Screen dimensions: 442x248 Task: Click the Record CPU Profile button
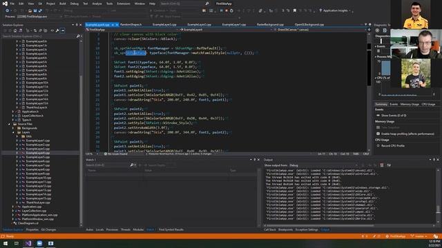click(393, 146)
